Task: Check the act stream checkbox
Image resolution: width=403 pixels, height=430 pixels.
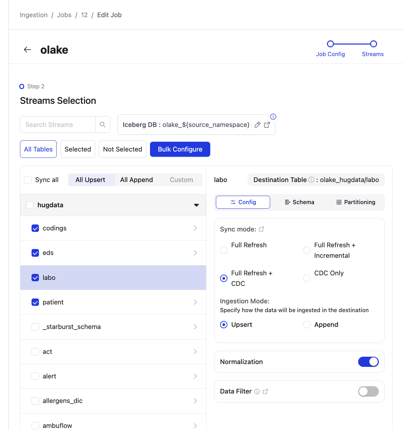Action: 35,352
